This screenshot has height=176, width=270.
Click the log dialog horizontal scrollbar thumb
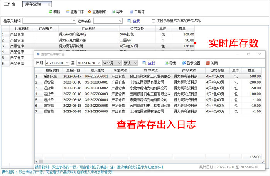41,162
